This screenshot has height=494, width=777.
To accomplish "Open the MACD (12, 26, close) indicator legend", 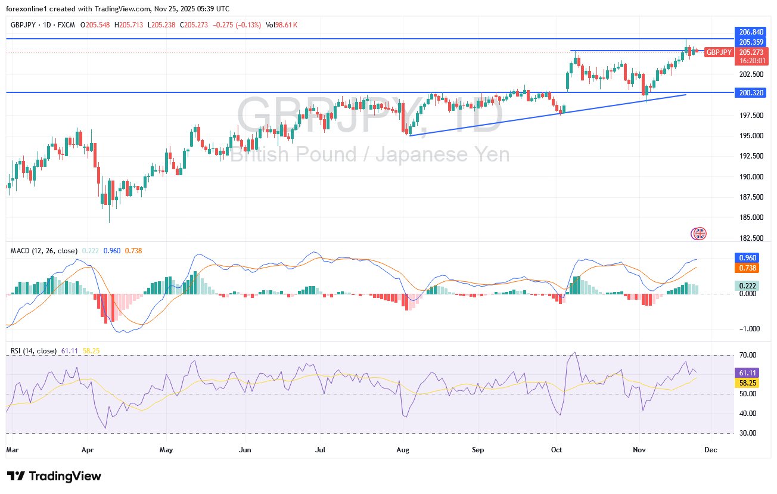I will click(44, 251).
